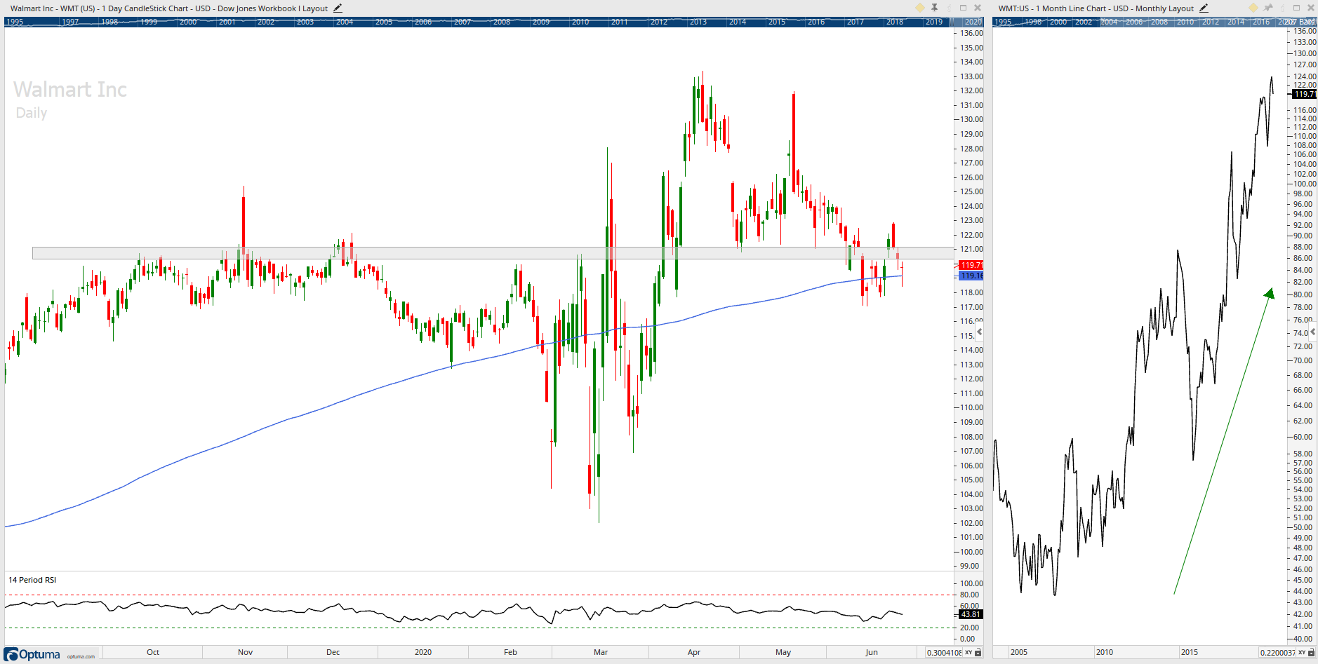
Task: Close the daily candlestick chart panel
Action: point(978,8)
